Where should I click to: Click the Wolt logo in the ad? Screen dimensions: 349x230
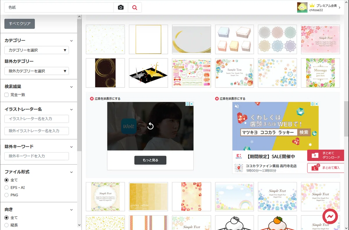point(129,126)
